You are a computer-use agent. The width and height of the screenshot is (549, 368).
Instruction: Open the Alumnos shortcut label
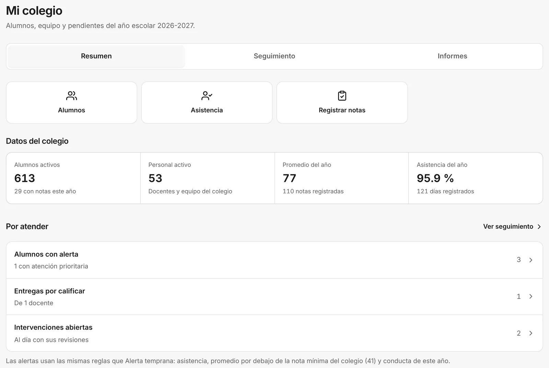point(71,110)
